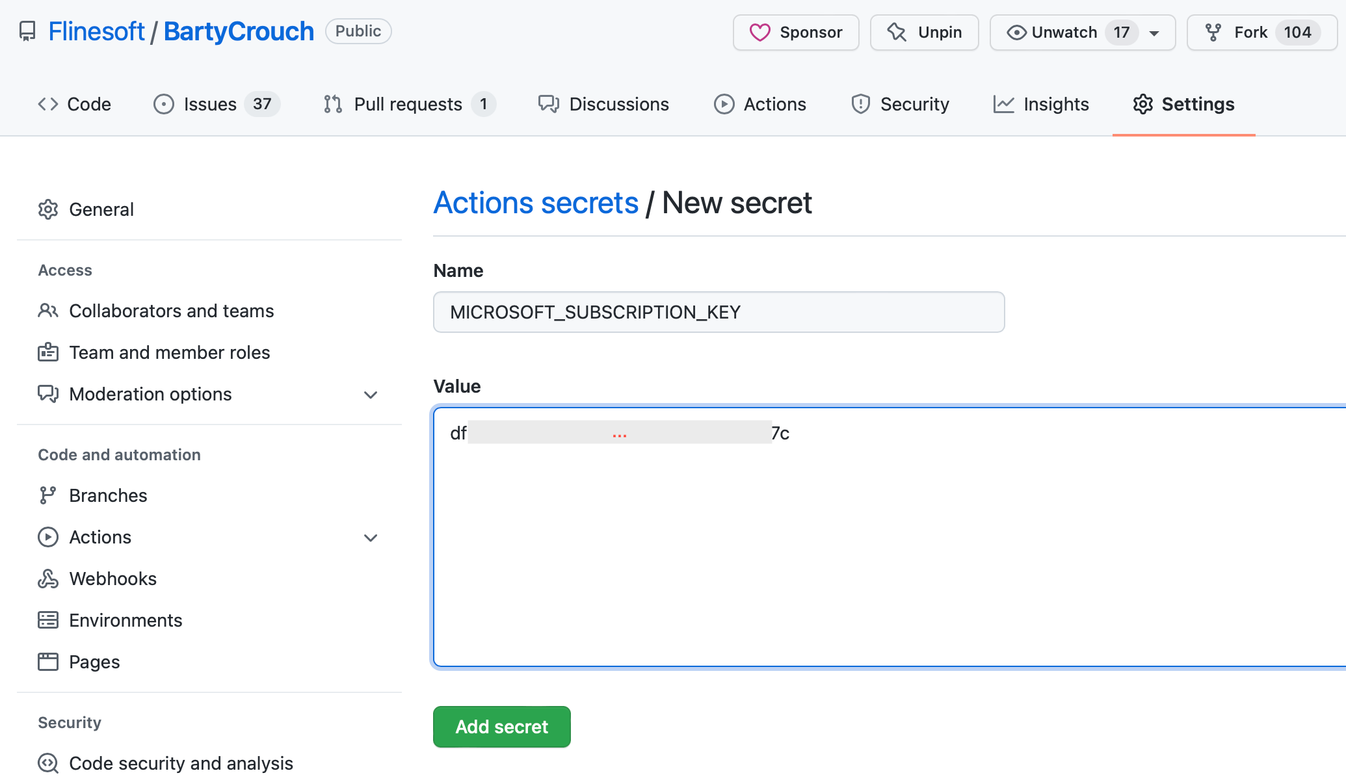Open the BartyCrouch repository link
The width and height of the screenshot is (1346, 784).
239,31
